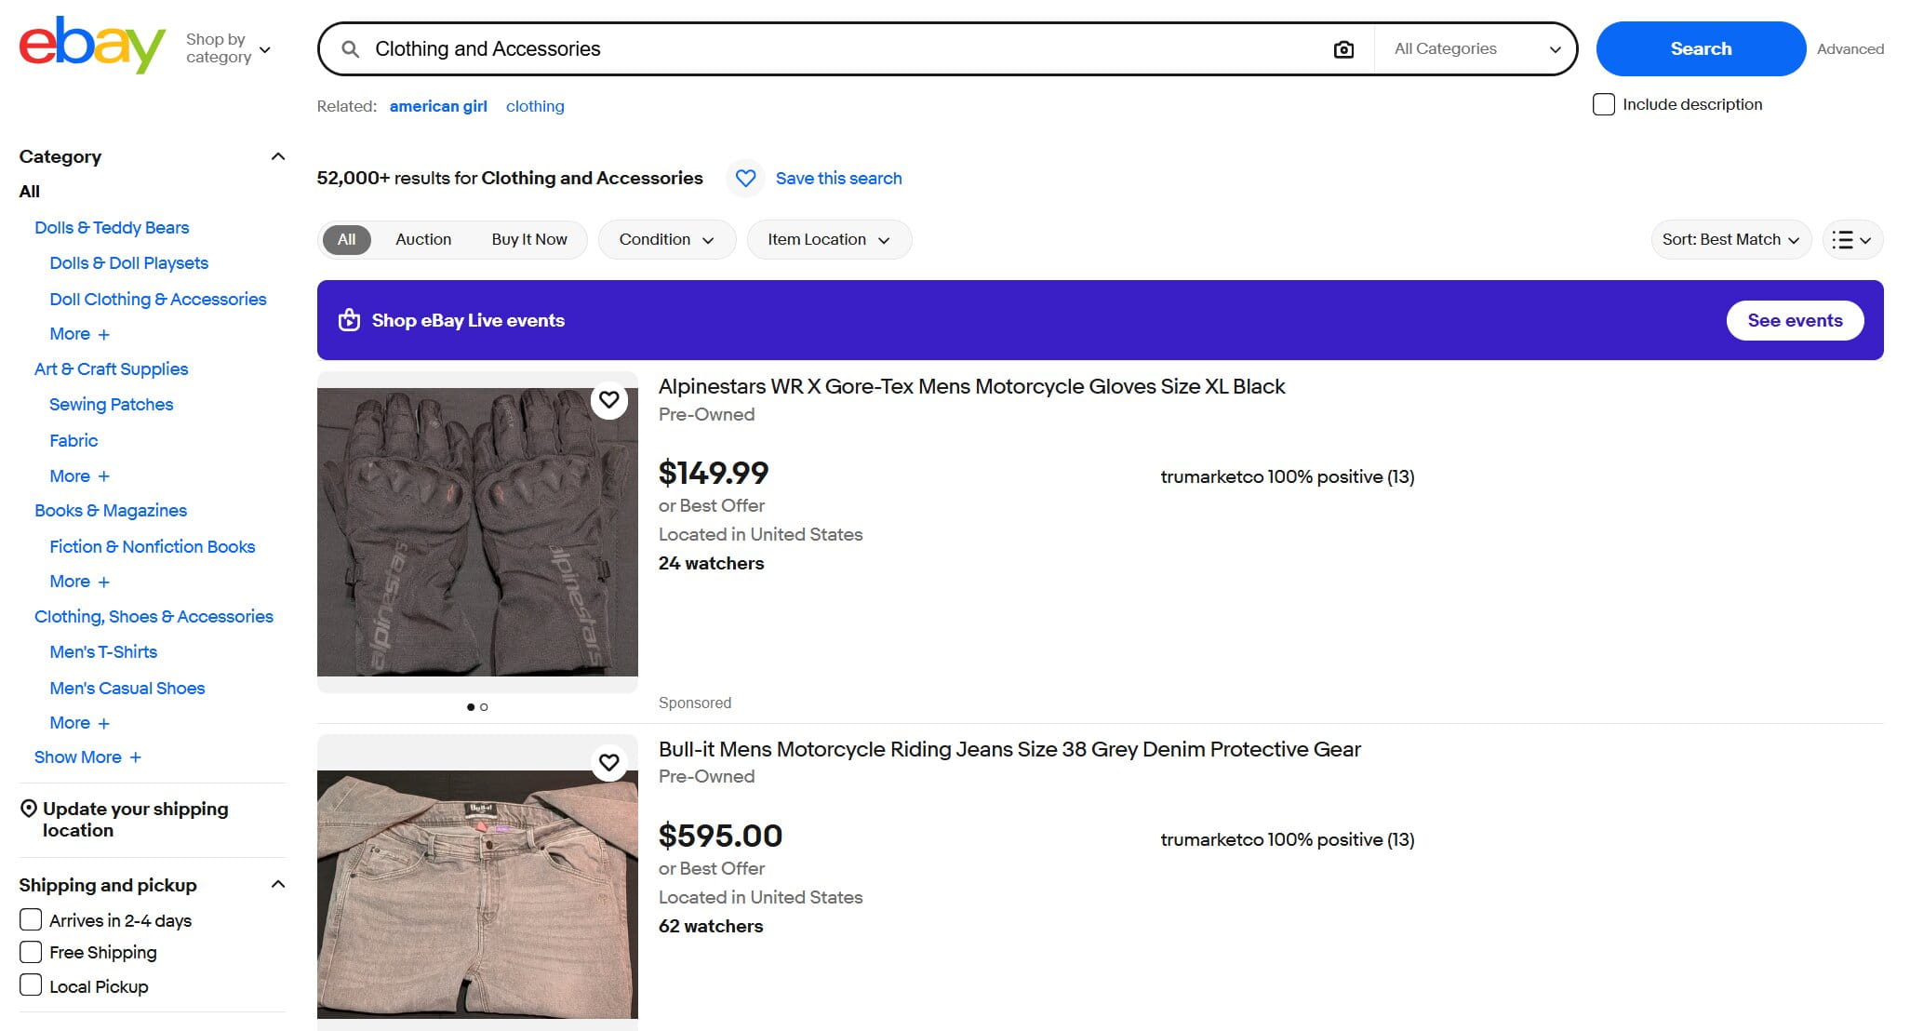1910x1031 pixels.
Task: Click the See events button
Action: pyautogui.click(x=1795, y=320)
